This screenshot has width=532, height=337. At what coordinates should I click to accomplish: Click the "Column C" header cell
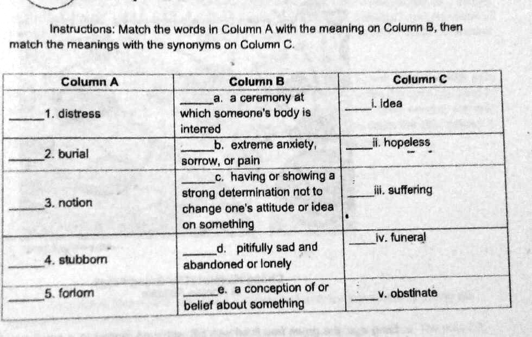(x=420, y=80)
